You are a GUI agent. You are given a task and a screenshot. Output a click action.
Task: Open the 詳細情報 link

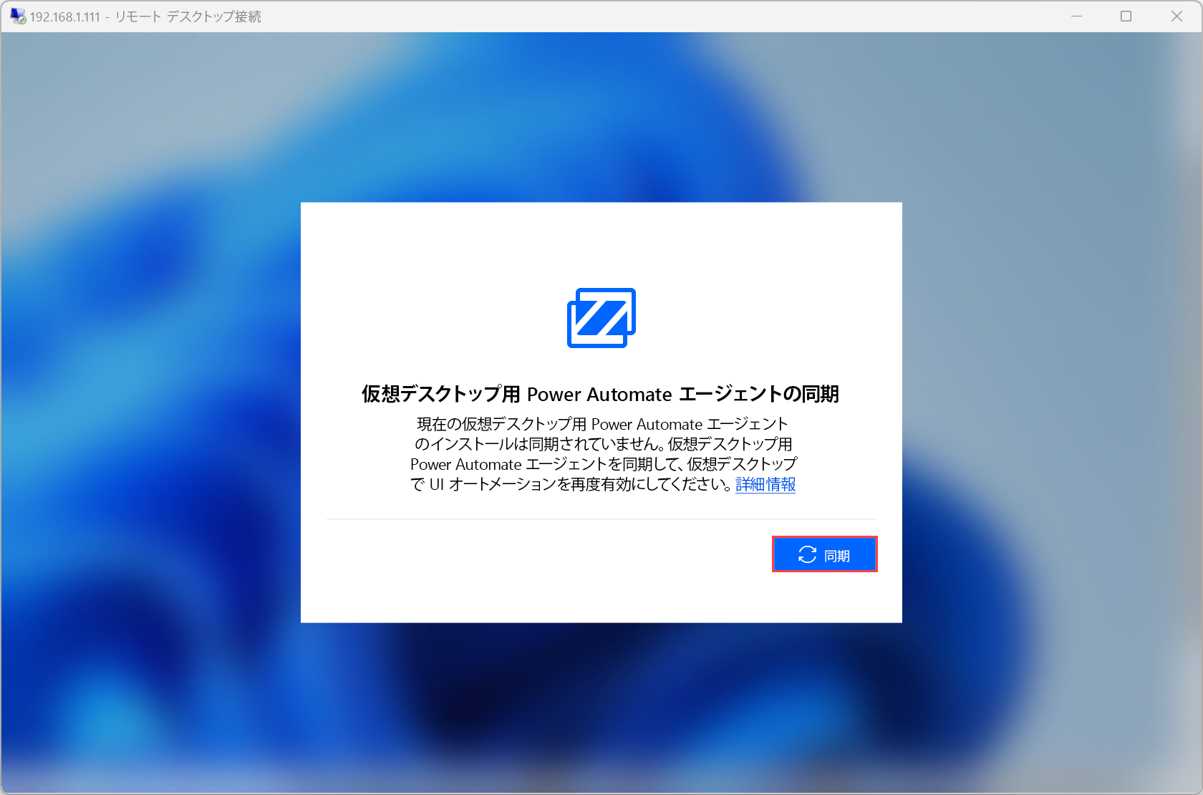click(x=765, y=485)
